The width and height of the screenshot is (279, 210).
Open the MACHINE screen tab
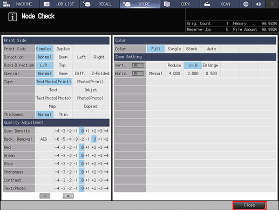point(20,4)
